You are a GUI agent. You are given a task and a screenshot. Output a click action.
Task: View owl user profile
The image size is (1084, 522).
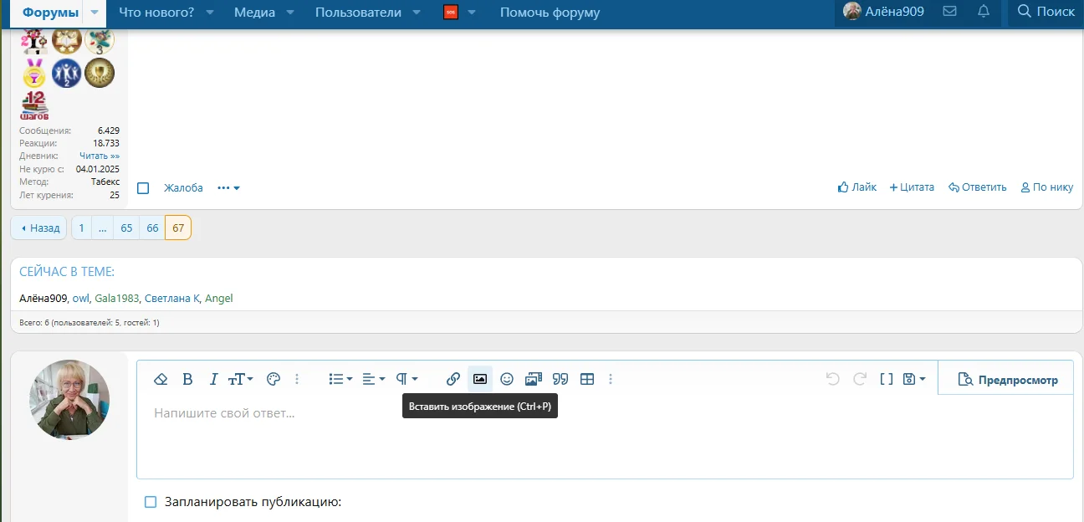[x=81, y=298]
